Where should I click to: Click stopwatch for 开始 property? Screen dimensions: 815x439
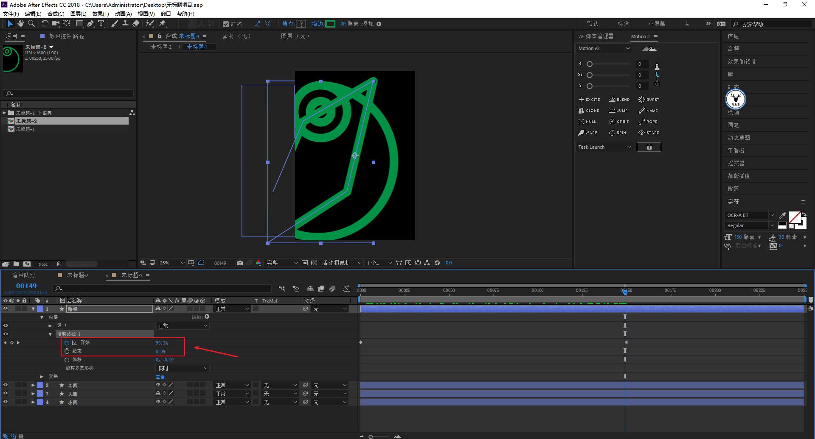pos(67,343)
